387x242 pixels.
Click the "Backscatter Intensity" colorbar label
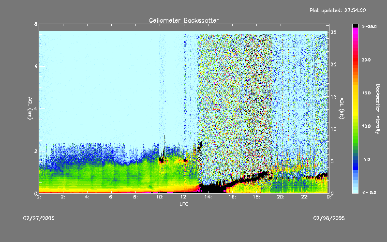pyautogui.click(x=378, y=109)
